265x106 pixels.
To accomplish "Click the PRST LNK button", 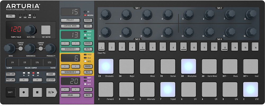I will tap(11, 80).
